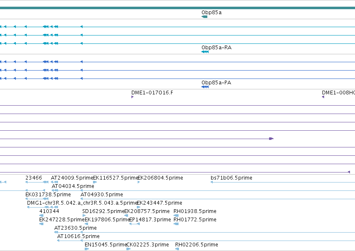Click the RH02206.5prime label
Viewport: 355px width, 251px height.
196,245
